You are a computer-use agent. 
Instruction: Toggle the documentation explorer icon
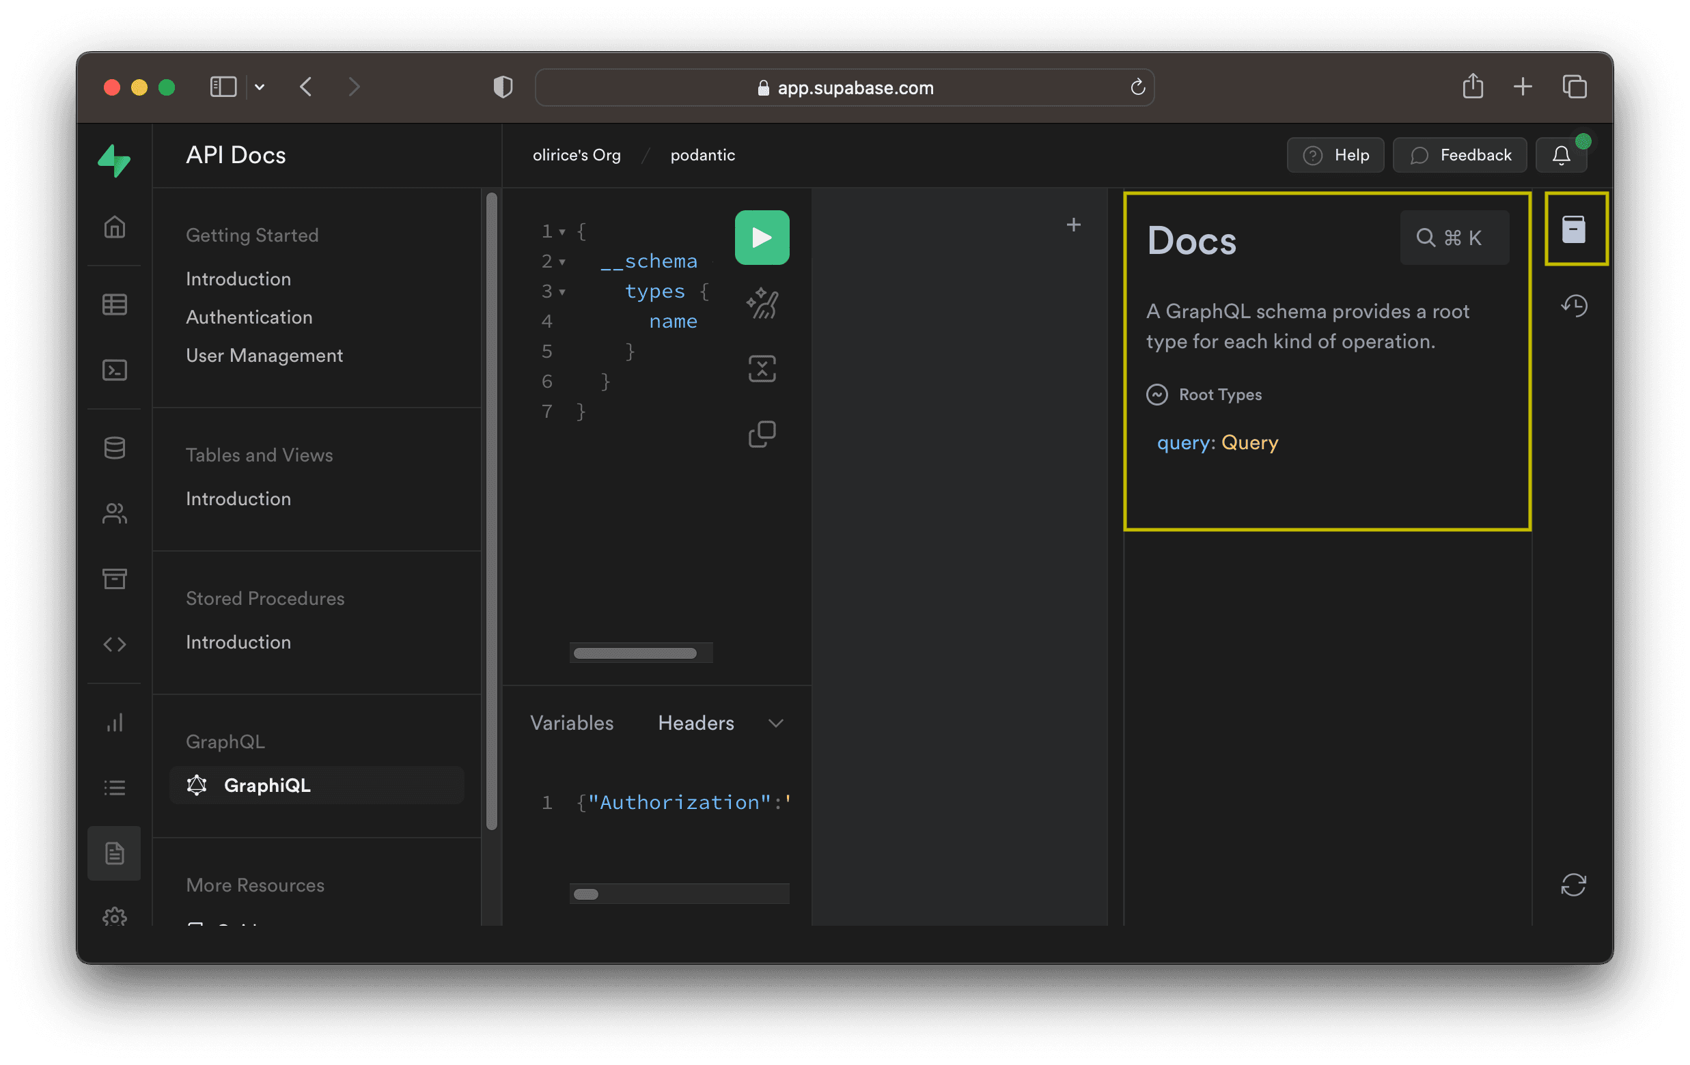click(1573, 229)
